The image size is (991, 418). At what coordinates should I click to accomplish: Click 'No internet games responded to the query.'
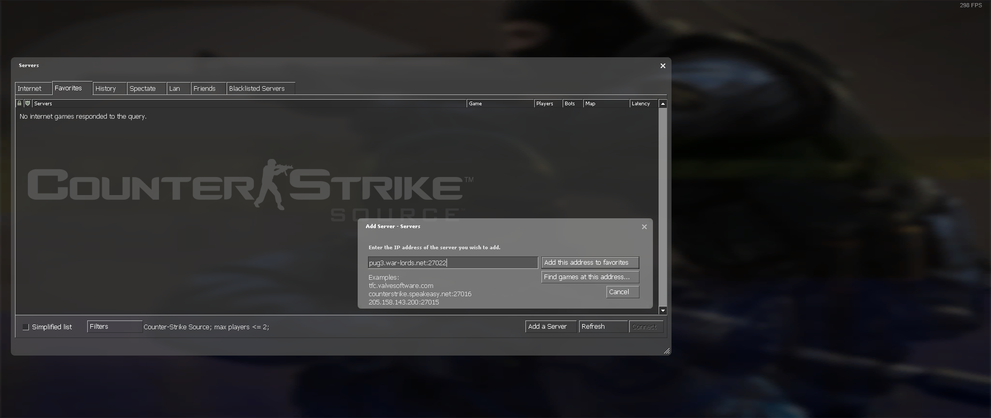pos(83,117)
